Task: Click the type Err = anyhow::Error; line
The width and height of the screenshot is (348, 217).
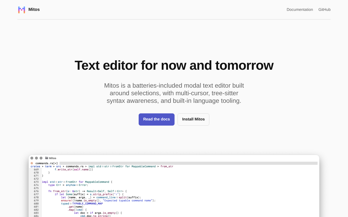Action: point(68,185)
